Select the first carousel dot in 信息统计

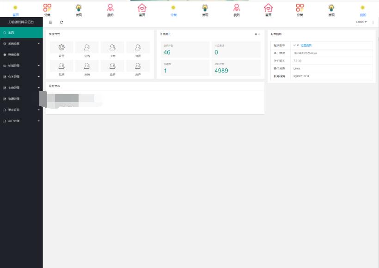coord(256,34)
